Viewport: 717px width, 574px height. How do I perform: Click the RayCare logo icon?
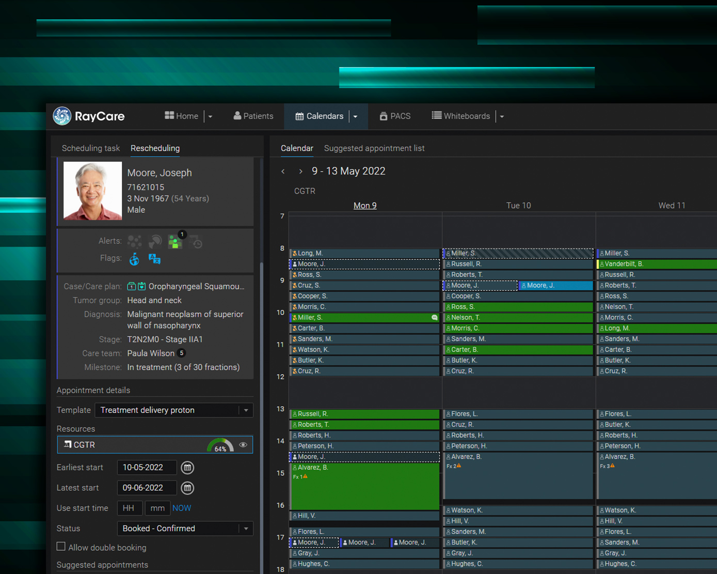62,116
